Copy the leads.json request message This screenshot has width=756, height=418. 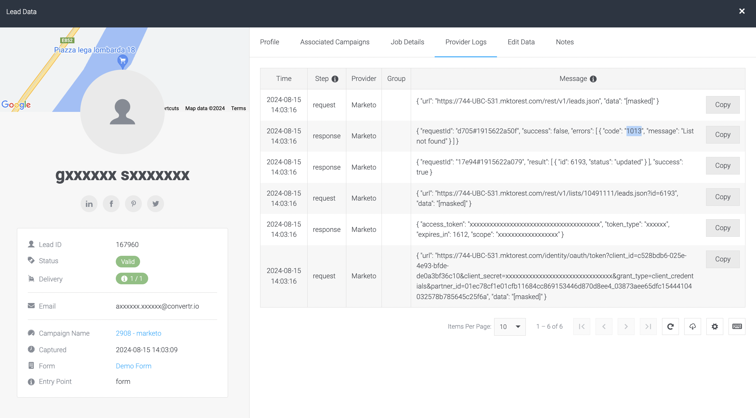(723, 105)
